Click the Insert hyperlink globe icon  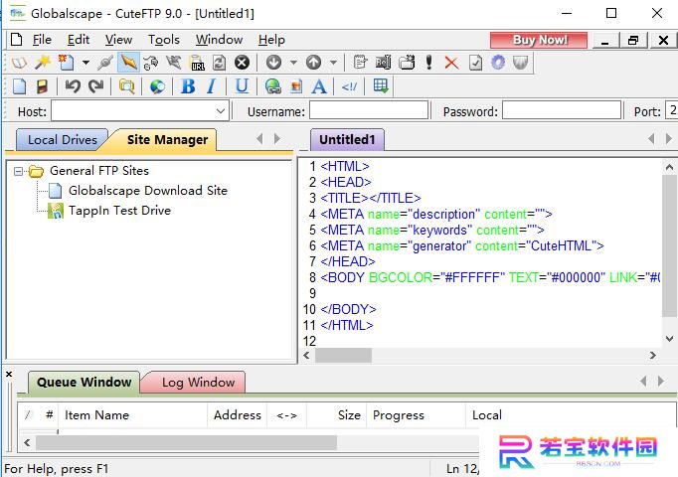(x=272, y=86)
